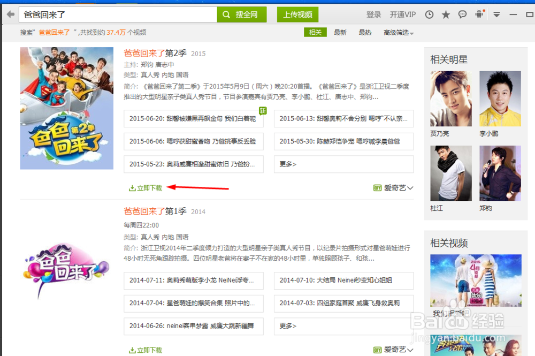Screen dimensions: 535x356
Task: Open 高级筛选 filter dropdown
Action: pos(399,33)
